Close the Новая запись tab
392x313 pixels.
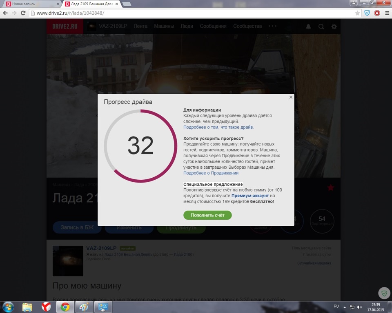click(58, 4)
